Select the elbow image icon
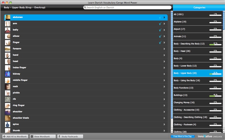225x140 pixels. (8, 36)
